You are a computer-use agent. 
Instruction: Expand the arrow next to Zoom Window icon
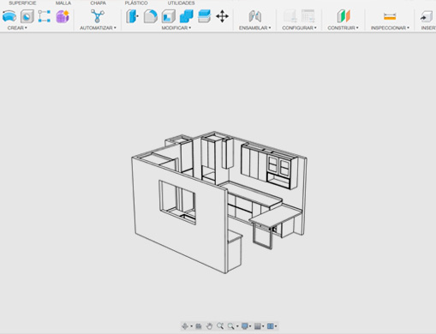(237, 326)
